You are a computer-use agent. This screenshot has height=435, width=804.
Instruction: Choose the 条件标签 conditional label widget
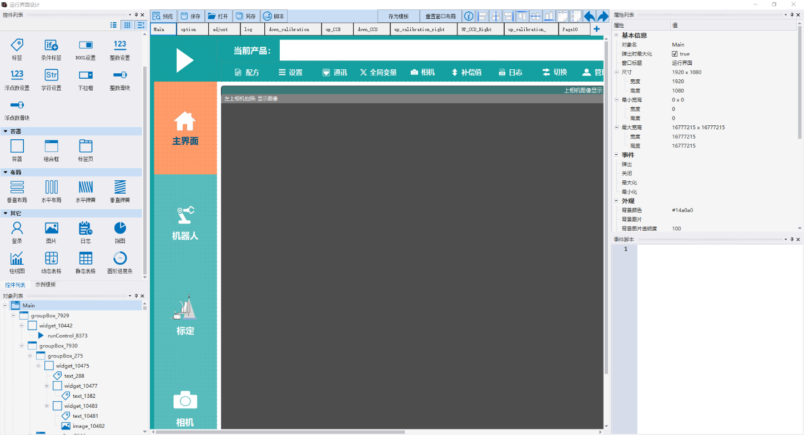pyautogui.click(x=52, y=49)
